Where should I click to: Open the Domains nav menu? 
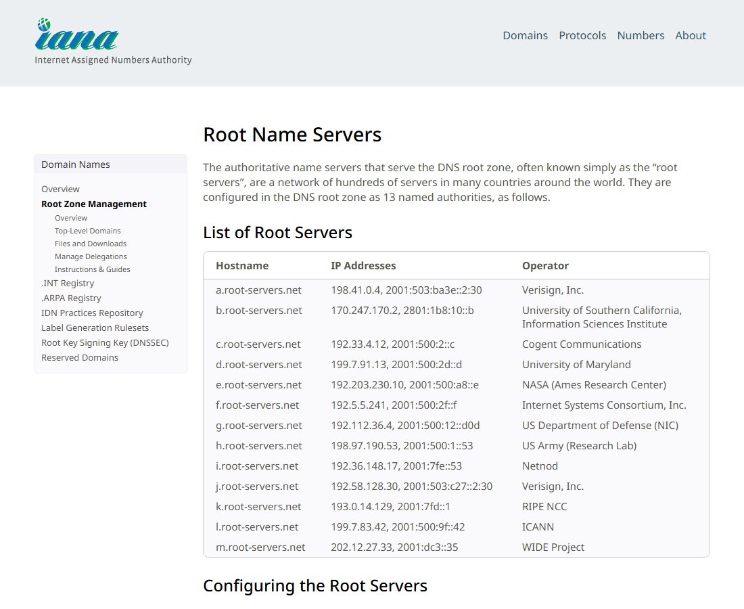pyautogui.click(x=525, y=36)
